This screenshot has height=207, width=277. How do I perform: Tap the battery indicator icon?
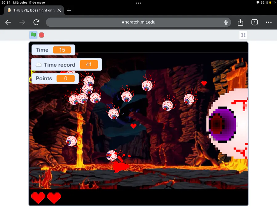tap(272, 2)
